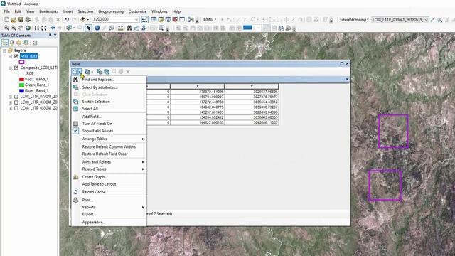The width and height of the screenshot is (455, 256).
Task: Collapse the Layers data frame tree
Action: [x=4, y=50]
